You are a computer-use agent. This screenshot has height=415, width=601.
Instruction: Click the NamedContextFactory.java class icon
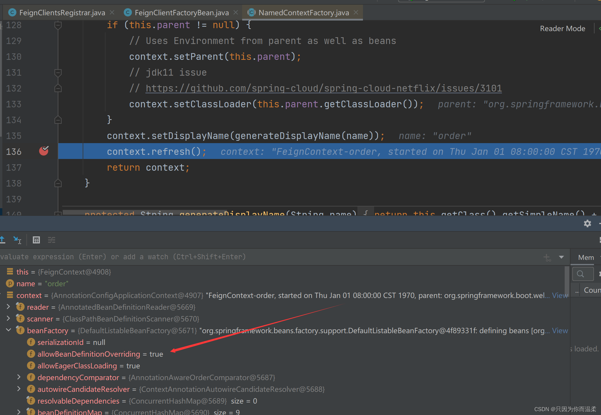coord(252,12)
